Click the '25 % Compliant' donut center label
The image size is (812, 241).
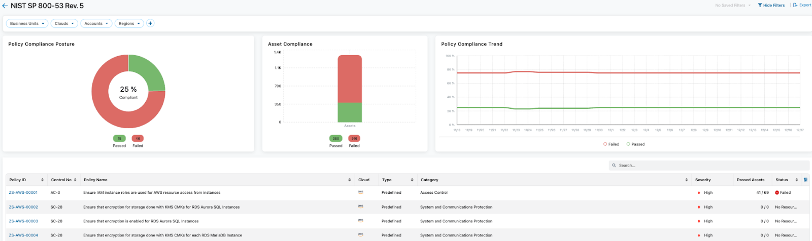[128, 92]
